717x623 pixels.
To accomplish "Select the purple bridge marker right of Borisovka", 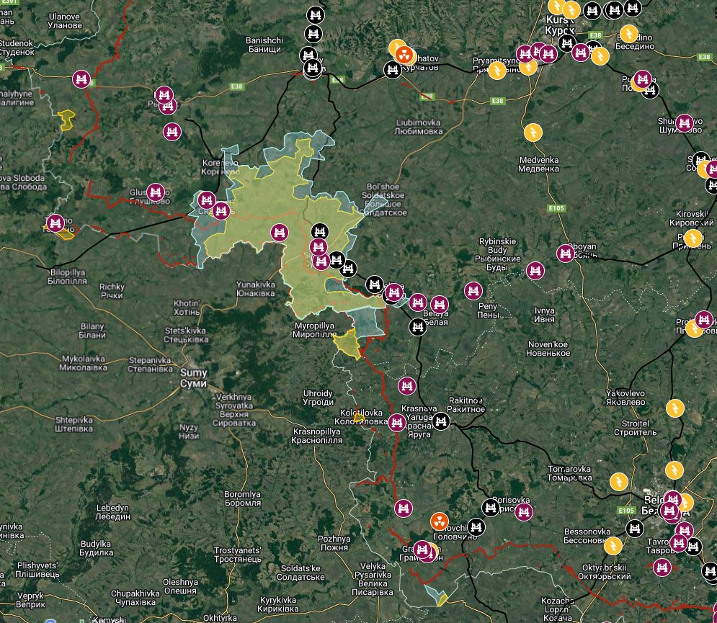I will [x=524, y=512].
